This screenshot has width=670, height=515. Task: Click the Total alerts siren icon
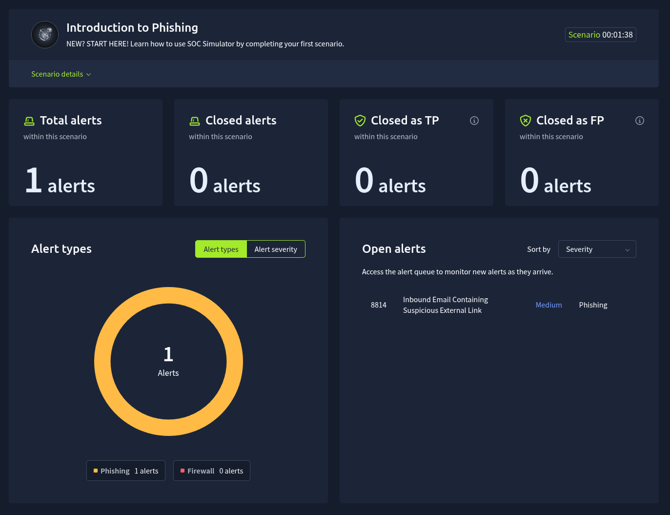tap(29, 121)
